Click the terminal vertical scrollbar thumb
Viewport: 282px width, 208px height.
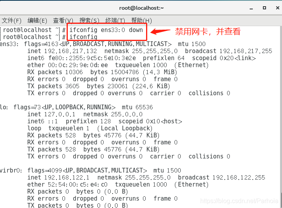tap(281, 200)
